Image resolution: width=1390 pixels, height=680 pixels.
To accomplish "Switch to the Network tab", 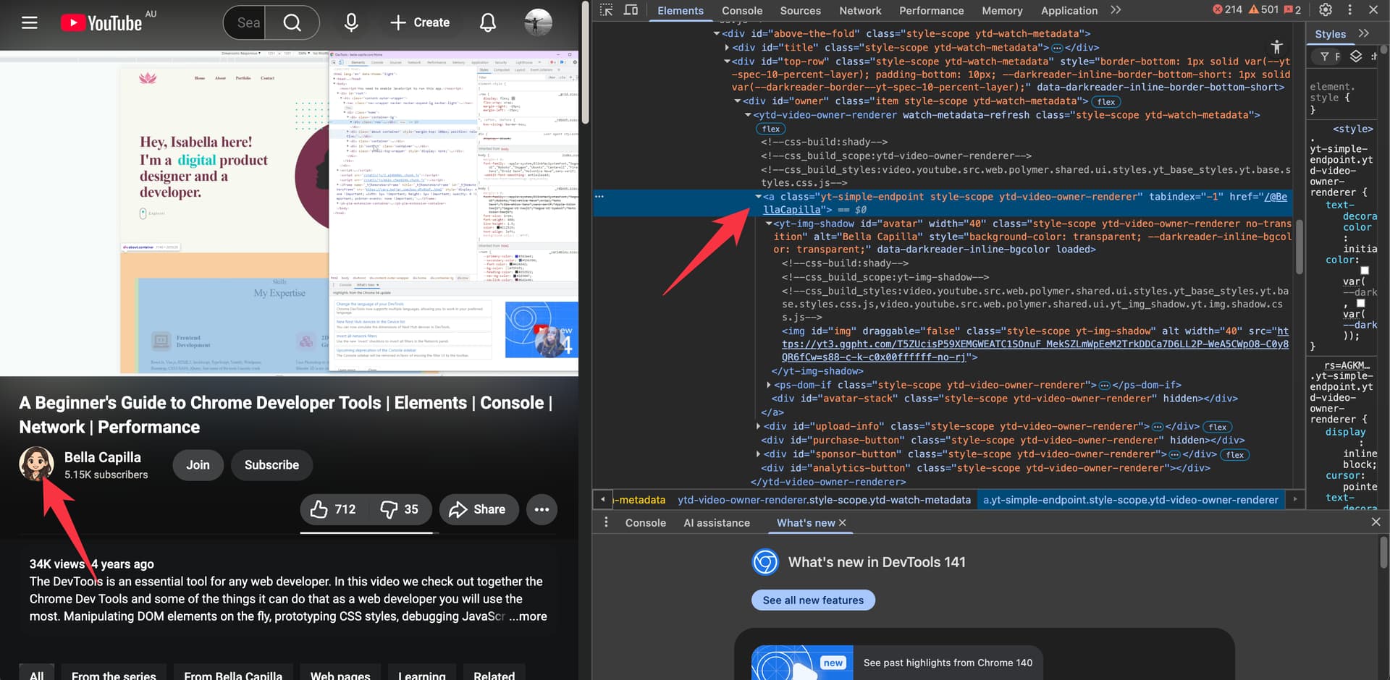I will tap(859, 11).
